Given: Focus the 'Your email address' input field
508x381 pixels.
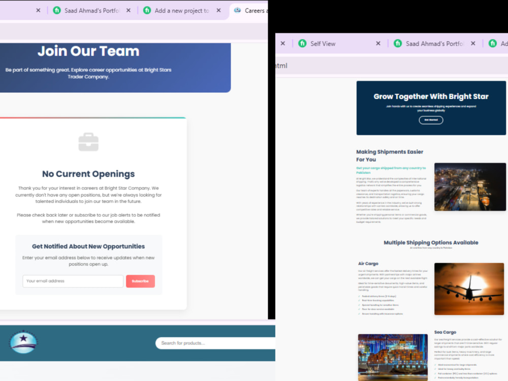Looking at the screenshot, I should click(73, 281).
